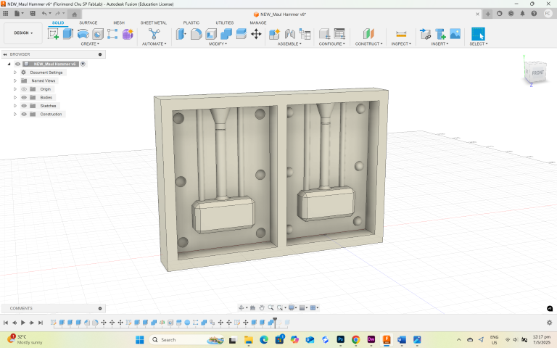Toggle the root component activate radio button

(x=83, y=64)
